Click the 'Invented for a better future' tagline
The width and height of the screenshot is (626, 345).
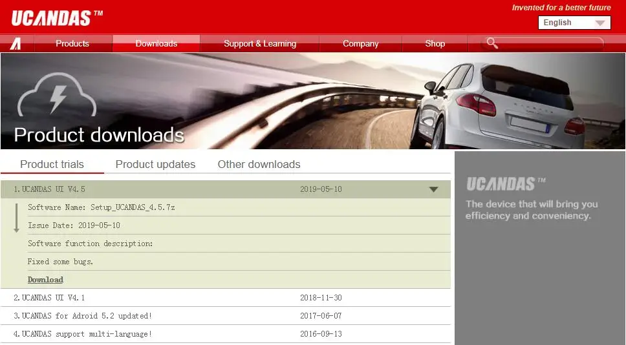click(561, 8)
